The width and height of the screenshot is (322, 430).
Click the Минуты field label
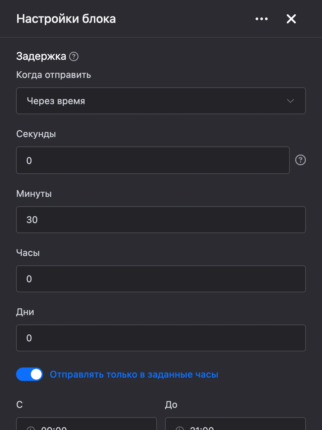[x=34, y=194]
